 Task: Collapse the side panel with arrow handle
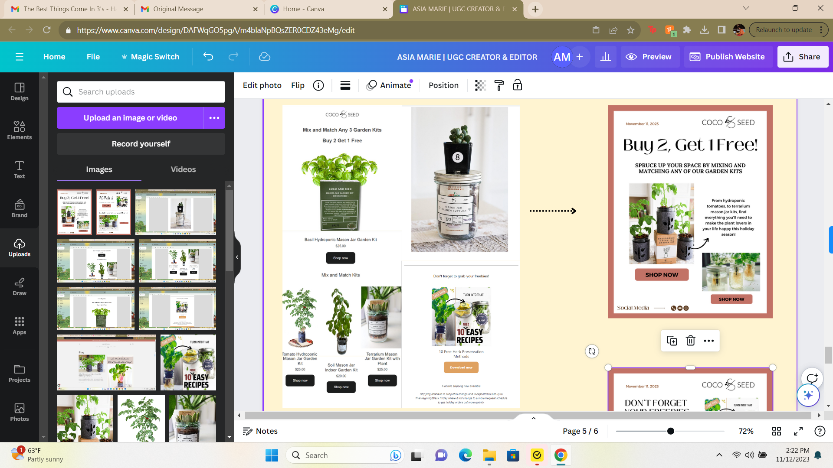(x=237, y=257)
